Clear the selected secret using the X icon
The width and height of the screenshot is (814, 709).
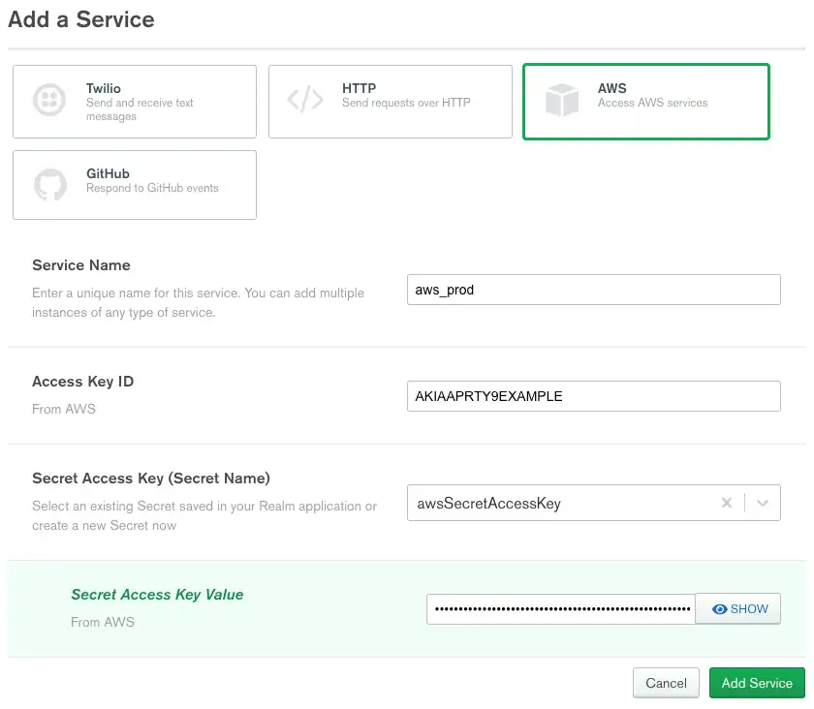(728, 503)
